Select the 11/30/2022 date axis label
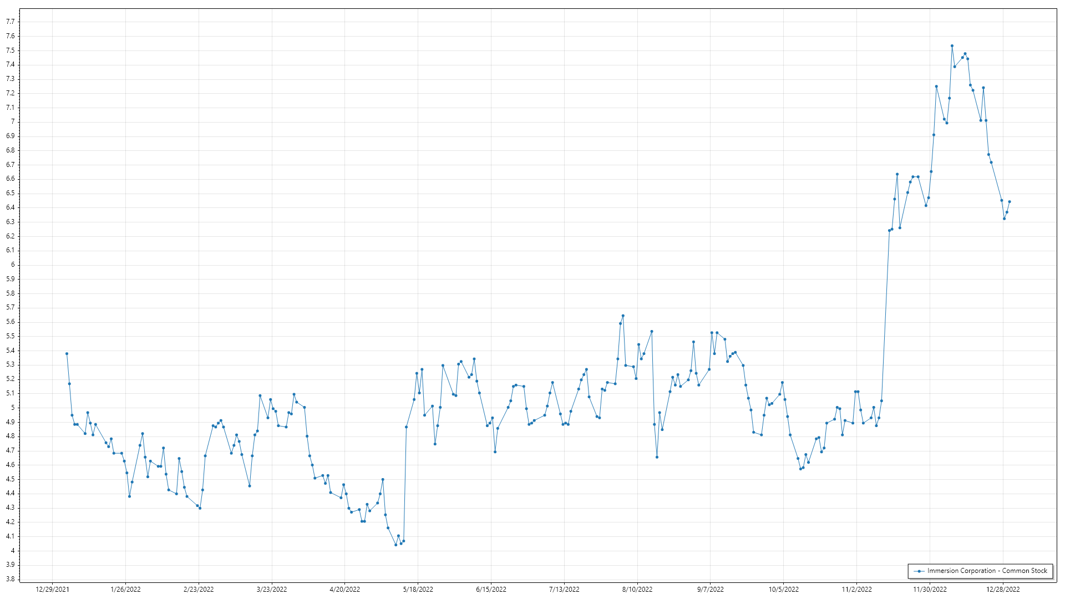Viewport: 1065px width, 599px height. [x=930, y=589]
